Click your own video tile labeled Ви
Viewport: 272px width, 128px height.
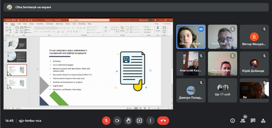pyautogui.click(x=254, y=90)
